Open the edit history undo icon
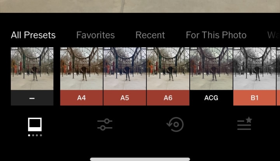Image resolution: width=280 pixels, height=161 pixels. (x=175, y=124)
